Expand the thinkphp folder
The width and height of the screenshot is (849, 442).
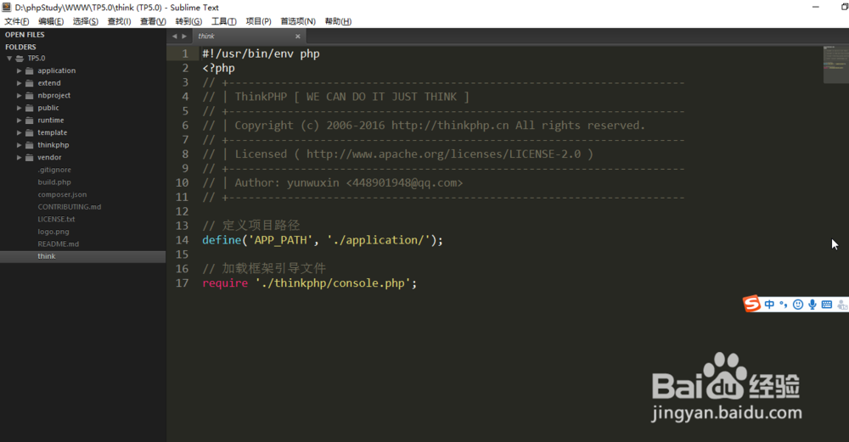pyautogui.click(x=19, y=145)
